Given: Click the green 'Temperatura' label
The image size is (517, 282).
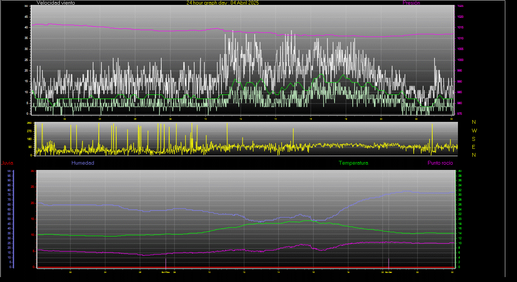Looking at the screenshot, I should [x=353, y=163].
